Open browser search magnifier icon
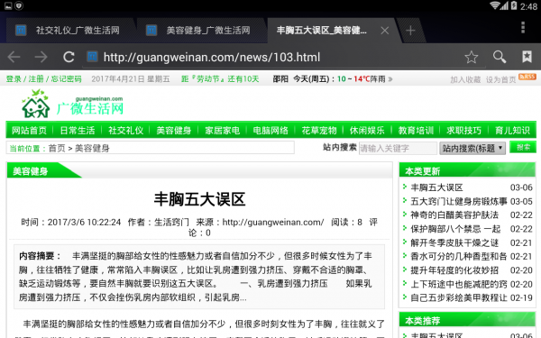541x338 pixels. point(500,57)
